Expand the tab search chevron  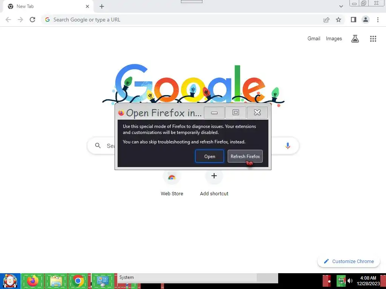(341, 6)
